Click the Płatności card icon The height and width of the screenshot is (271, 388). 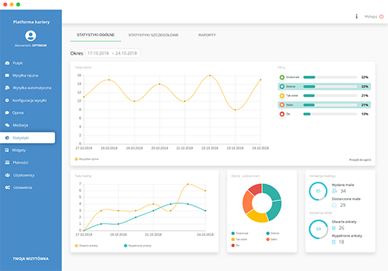tap(7, 162)
